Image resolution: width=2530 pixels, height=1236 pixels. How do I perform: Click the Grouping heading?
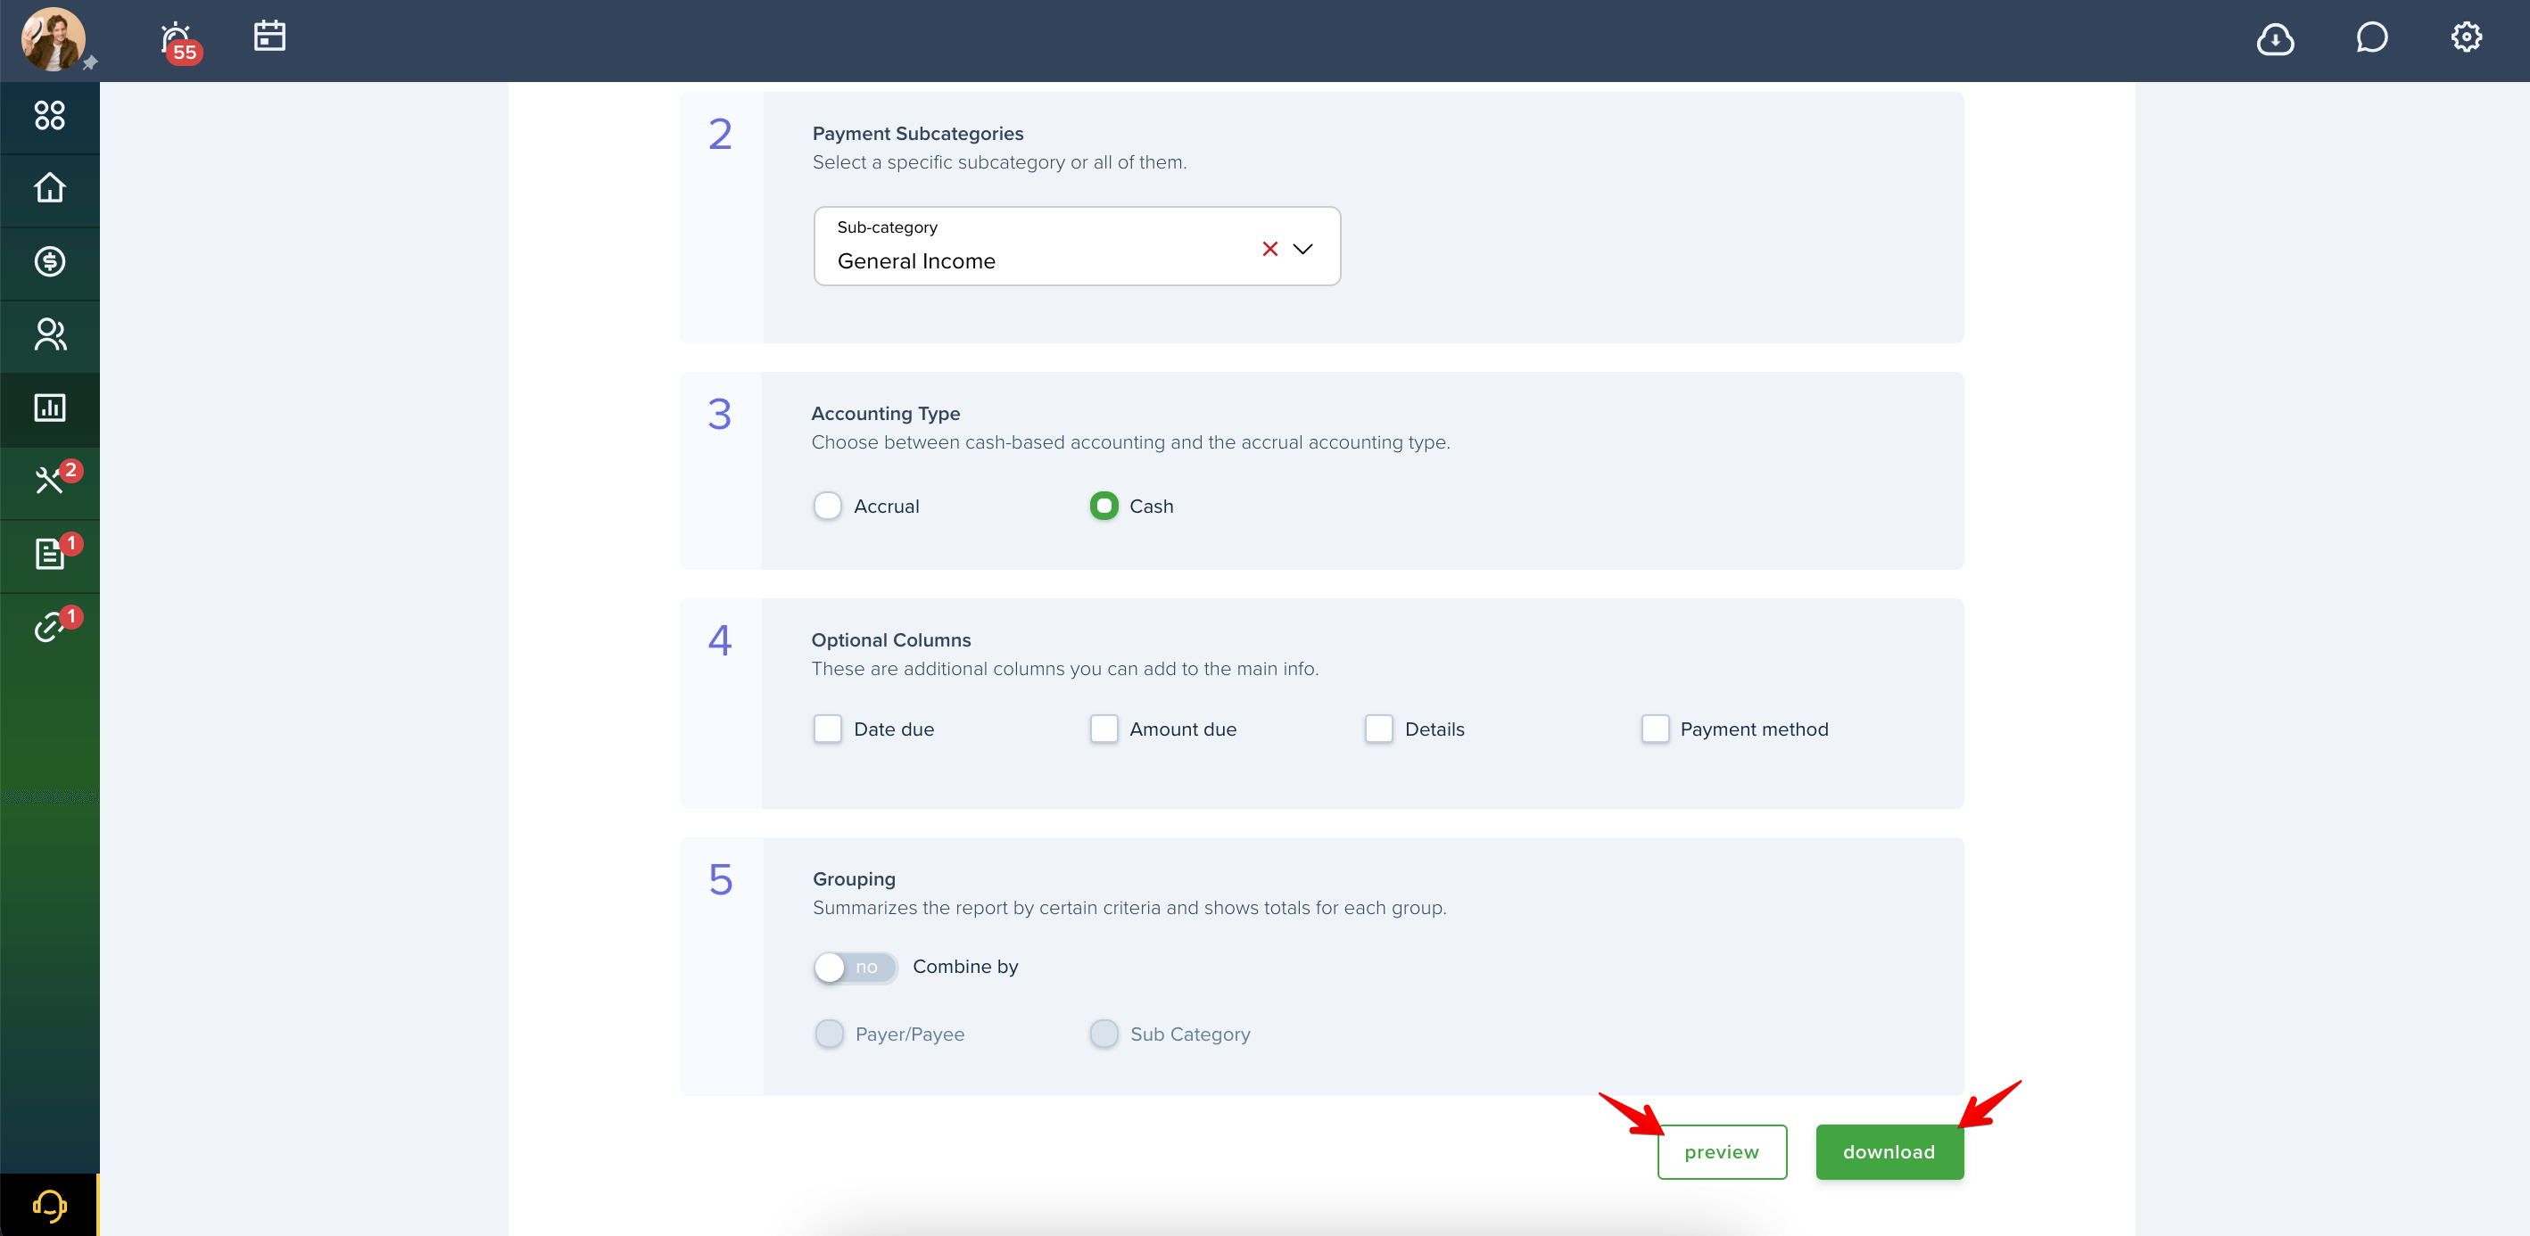pyautogui.click(x=854, y=879)
